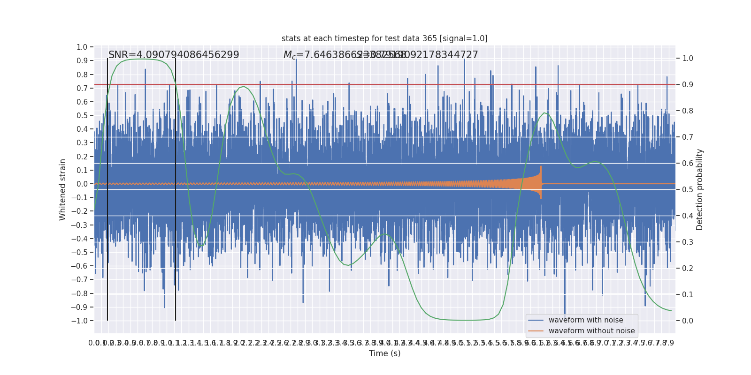Click the blue legend line swatch

(x=536, y=320)
